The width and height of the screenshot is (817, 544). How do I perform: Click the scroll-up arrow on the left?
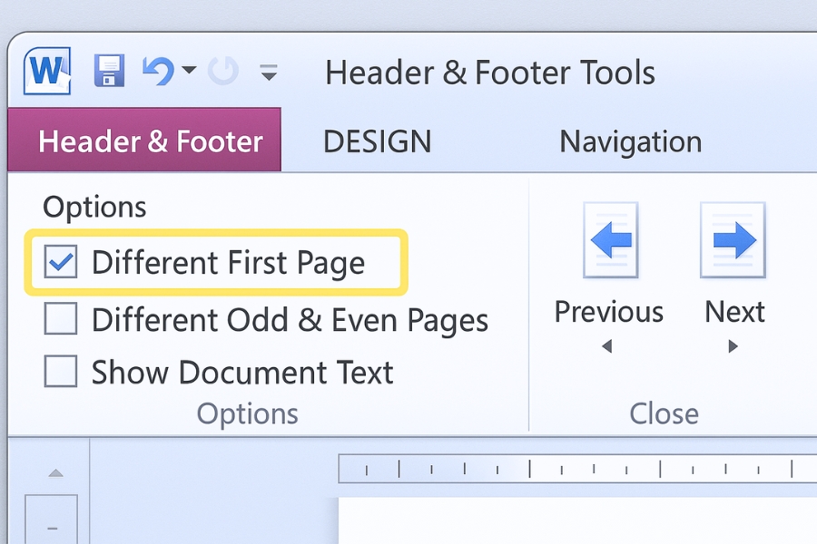point(54,472)
